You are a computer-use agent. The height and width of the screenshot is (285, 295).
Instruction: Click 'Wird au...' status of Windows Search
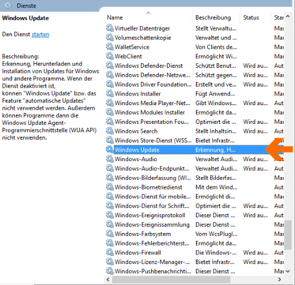(x=255, y=131)
